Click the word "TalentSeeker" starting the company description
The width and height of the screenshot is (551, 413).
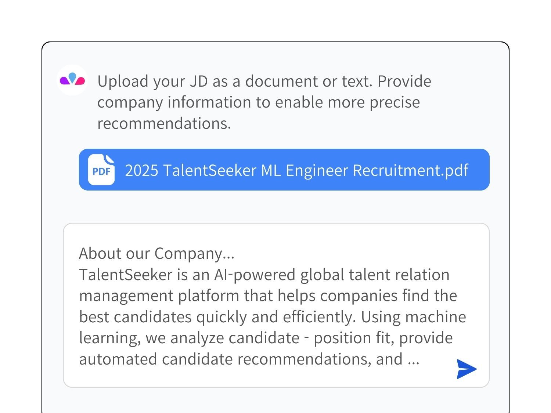coord(126,275)
